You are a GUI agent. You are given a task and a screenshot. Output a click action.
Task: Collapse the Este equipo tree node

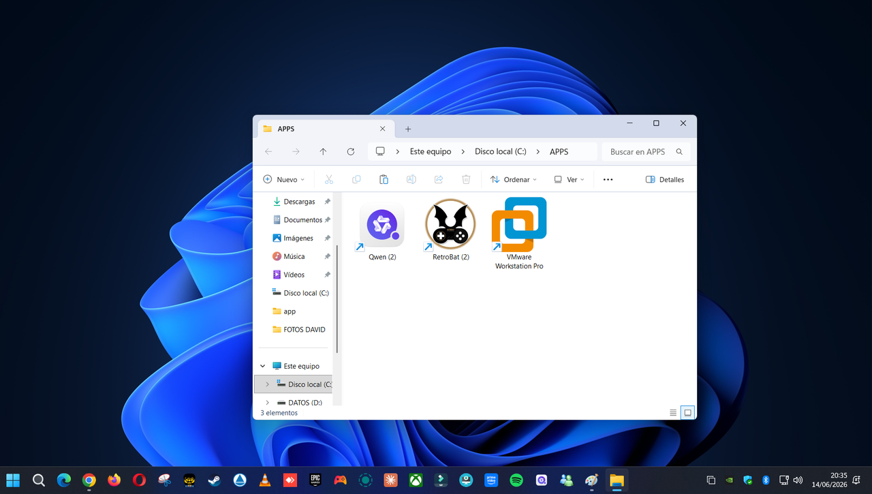click(263, 366)
